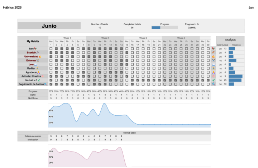This screenshot has width=258, height=168.
Task: Select the open book emoji next to Leer
Action: [x=35, y=64]
